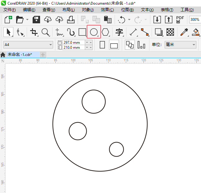The height and width of the screenshot is (193, 201).
Task: Select the Parallel Dimension tool
Action: pyautogui.click(x=133, y=32)
